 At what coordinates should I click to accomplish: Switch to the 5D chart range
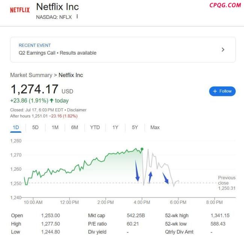click(35, 127)
